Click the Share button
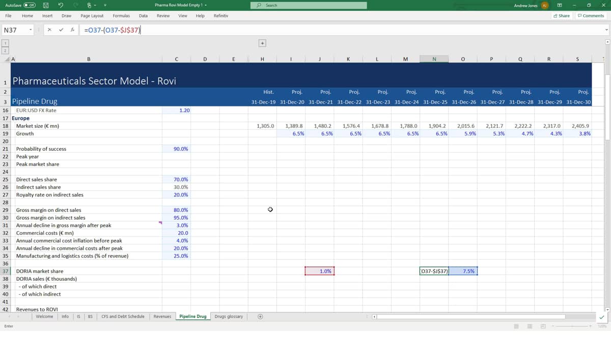The height and width of the screenshot is (344, 611). coord(562,16)
